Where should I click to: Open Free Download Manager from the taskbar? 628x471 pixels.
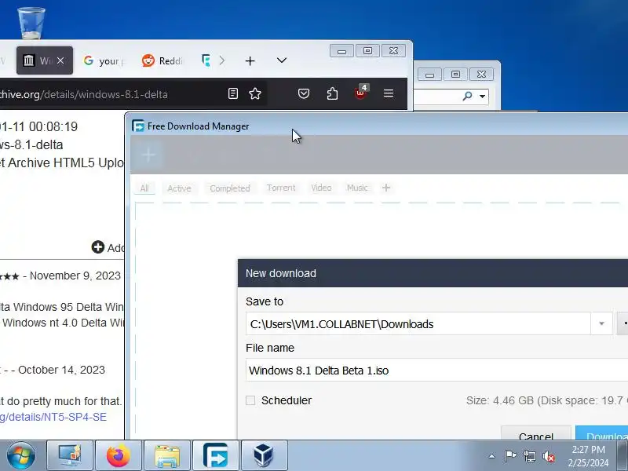pos(216,455)
